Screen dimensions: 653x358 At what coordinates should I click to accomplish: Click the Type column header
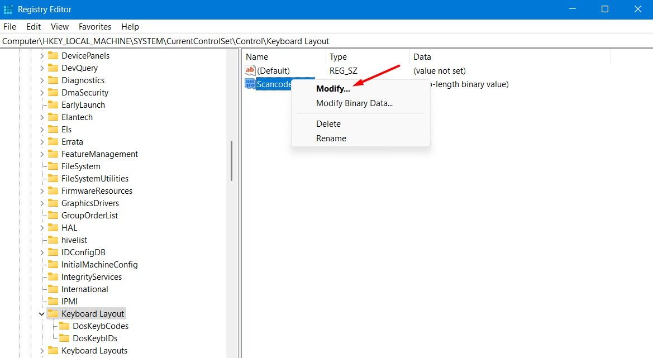coord(368,56)
